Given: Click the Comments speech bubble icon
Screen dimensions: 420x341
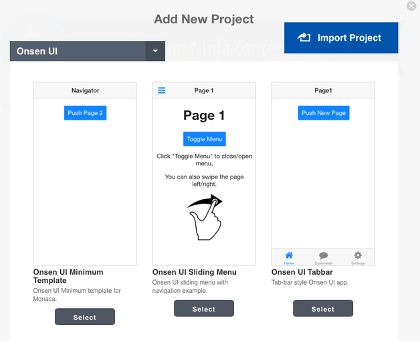Looking at the screenshot, I should pos(323,255).
